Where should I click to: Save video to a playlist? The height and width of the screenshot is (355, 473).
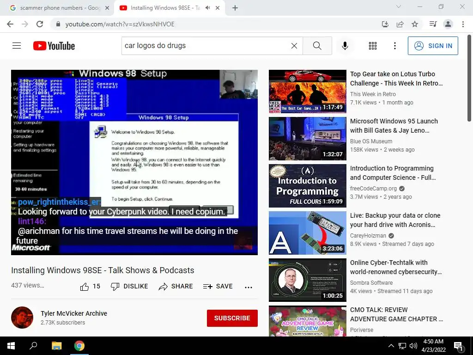click(x=218, y=286)
